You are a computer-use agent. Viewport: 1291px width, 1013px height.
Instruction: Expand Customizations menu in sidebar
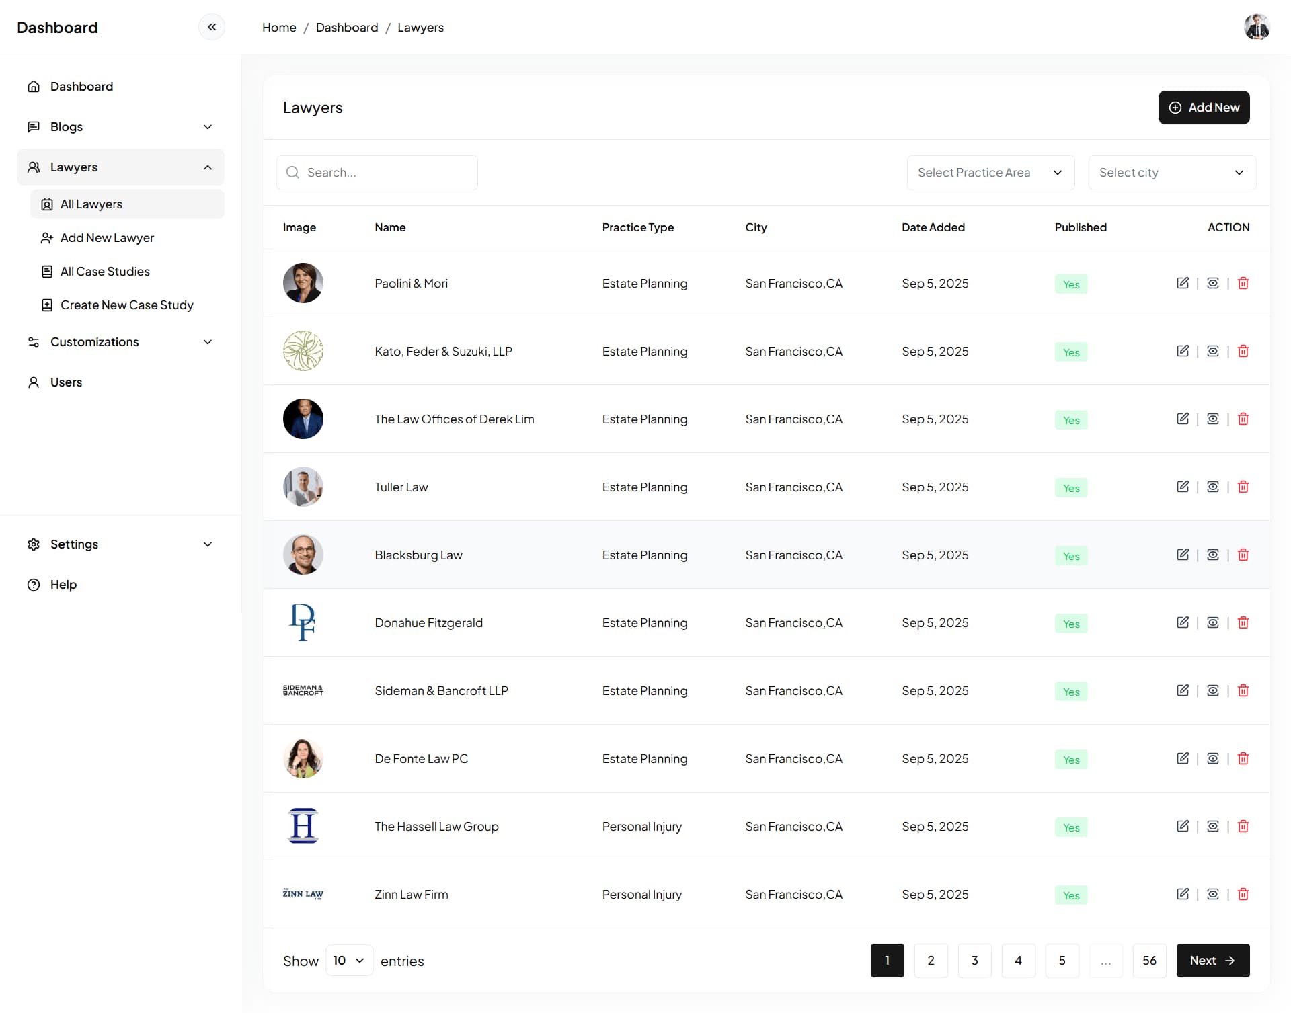[120, 342]
